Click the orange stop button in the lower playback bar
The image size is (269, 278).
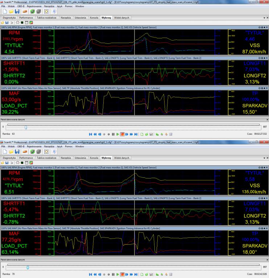[x=122, y=275]
